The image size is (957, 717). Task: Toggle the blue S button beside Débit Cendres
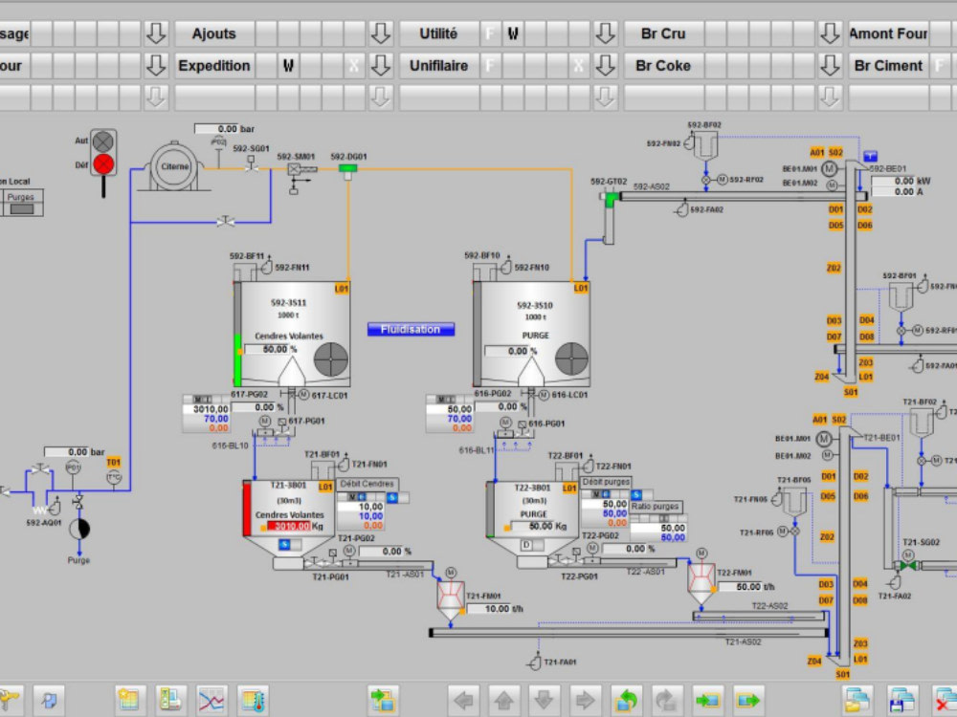pyautogui.click(x=391, y=497)
